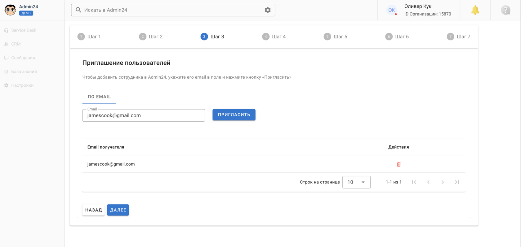Click the jamescook@gmail.com table cell

tap(111, 164)
